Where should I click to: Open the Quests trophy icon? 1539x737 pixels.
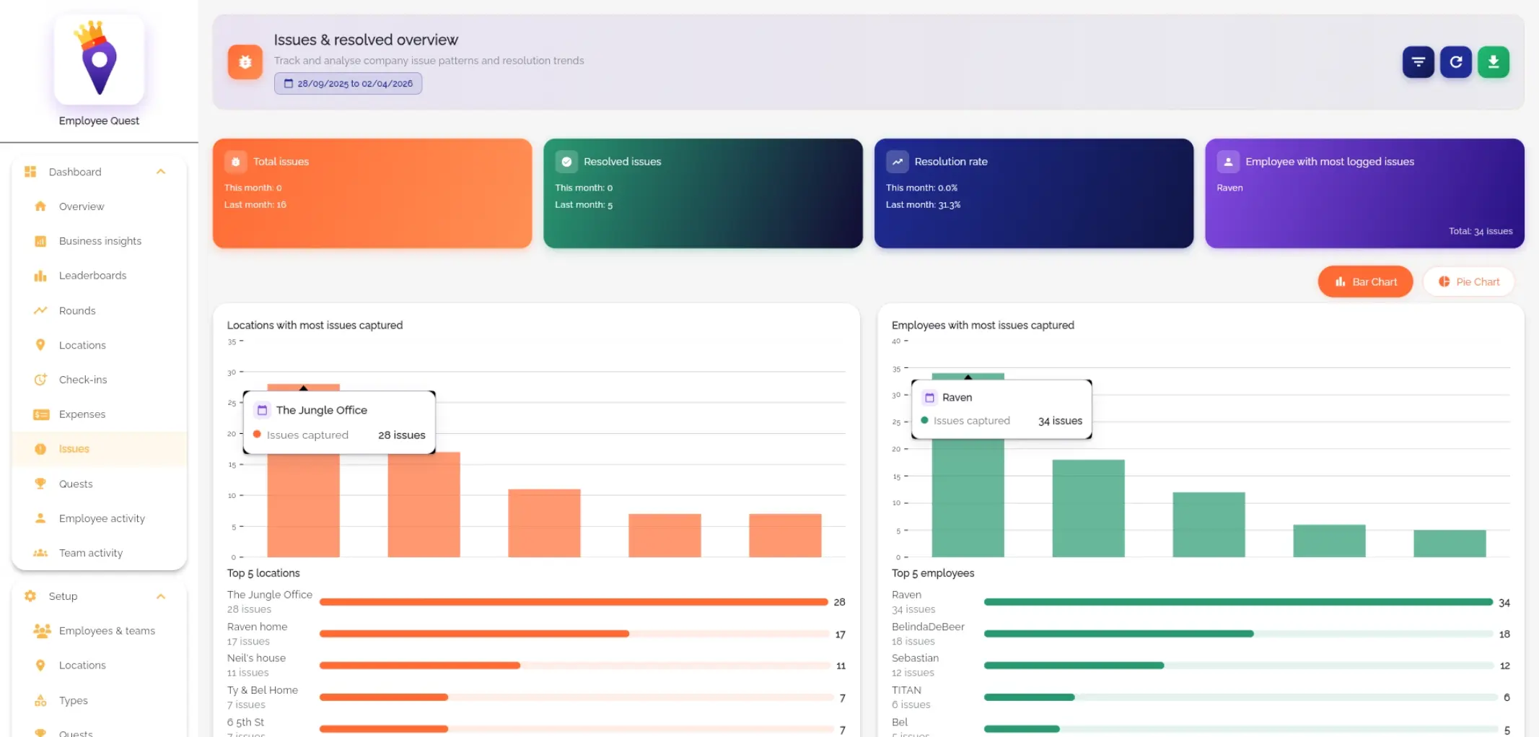tap(40, 484)
